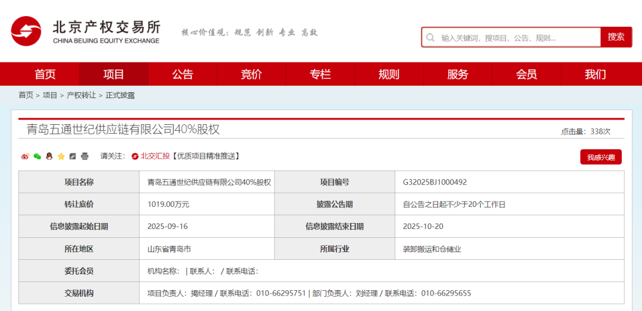Click the 转让底价 row label
The width and height of the screenshot is (642, 311).
click(x=79, y=204)
